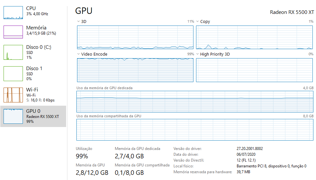316x180 pixels.
Task: Select Disco 0 (C:) graph thumbnail
Action: click(13, 52)
